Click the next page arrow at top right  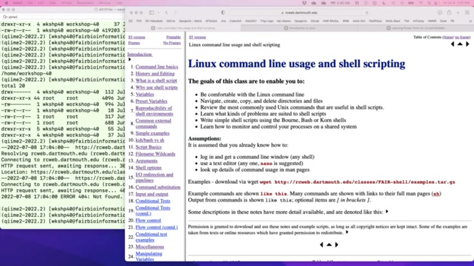468,45
